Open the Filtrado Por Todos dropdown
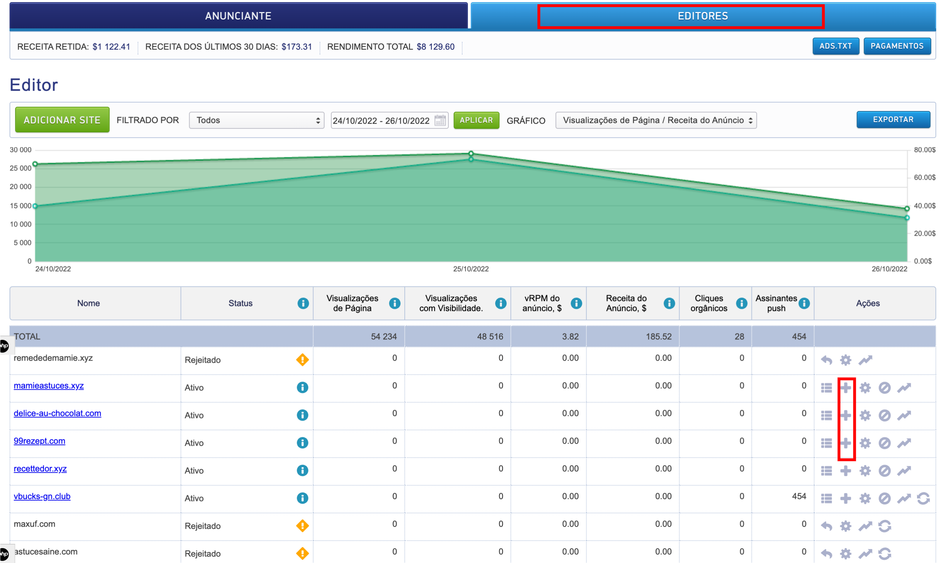Viewport: 945px width, 563px height. click(x=256, y=120)
